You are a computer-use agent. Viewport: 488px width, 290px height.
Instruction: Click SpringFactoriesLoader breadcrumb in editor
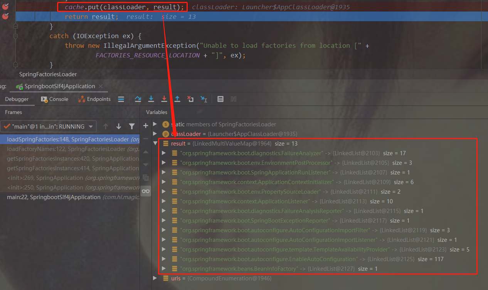click(x=48, y=74)
